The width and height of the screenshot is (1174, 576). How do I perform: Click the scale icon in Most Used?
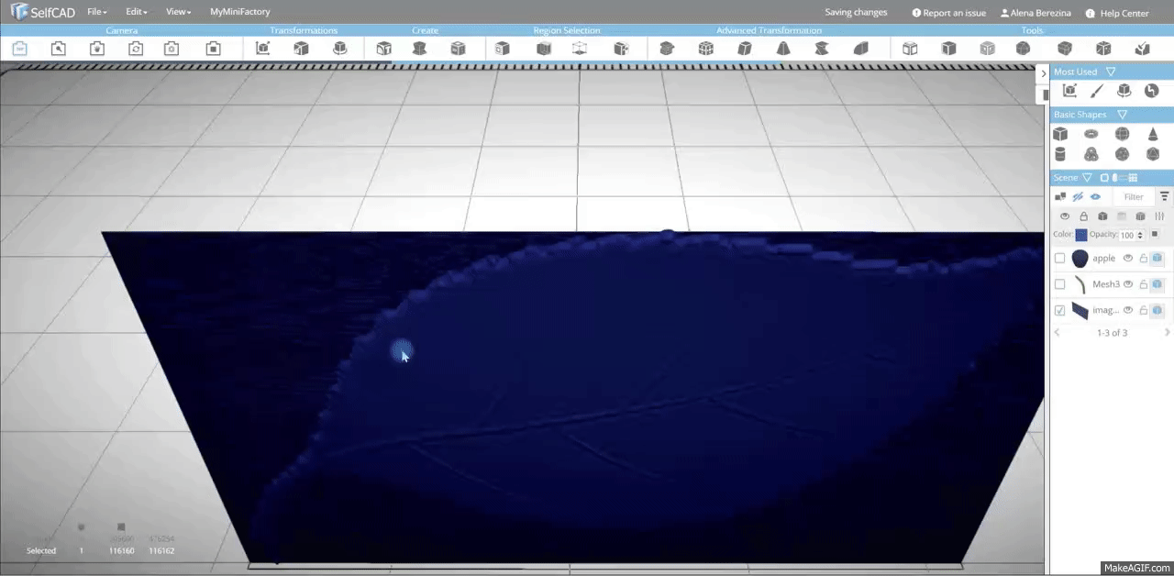click(1069, 91)
